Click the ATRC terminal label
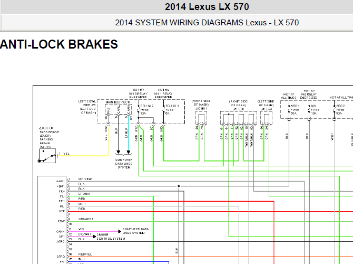353x264 pixels. [61, 241]
